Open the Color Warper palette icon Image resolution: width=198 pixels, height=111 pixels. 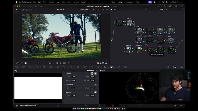71,67
